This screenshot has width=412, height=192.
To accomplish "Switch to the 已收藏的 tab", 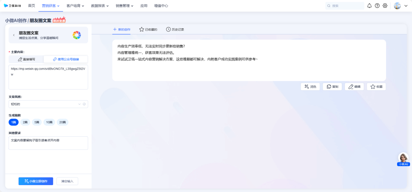I will (148, 29).
